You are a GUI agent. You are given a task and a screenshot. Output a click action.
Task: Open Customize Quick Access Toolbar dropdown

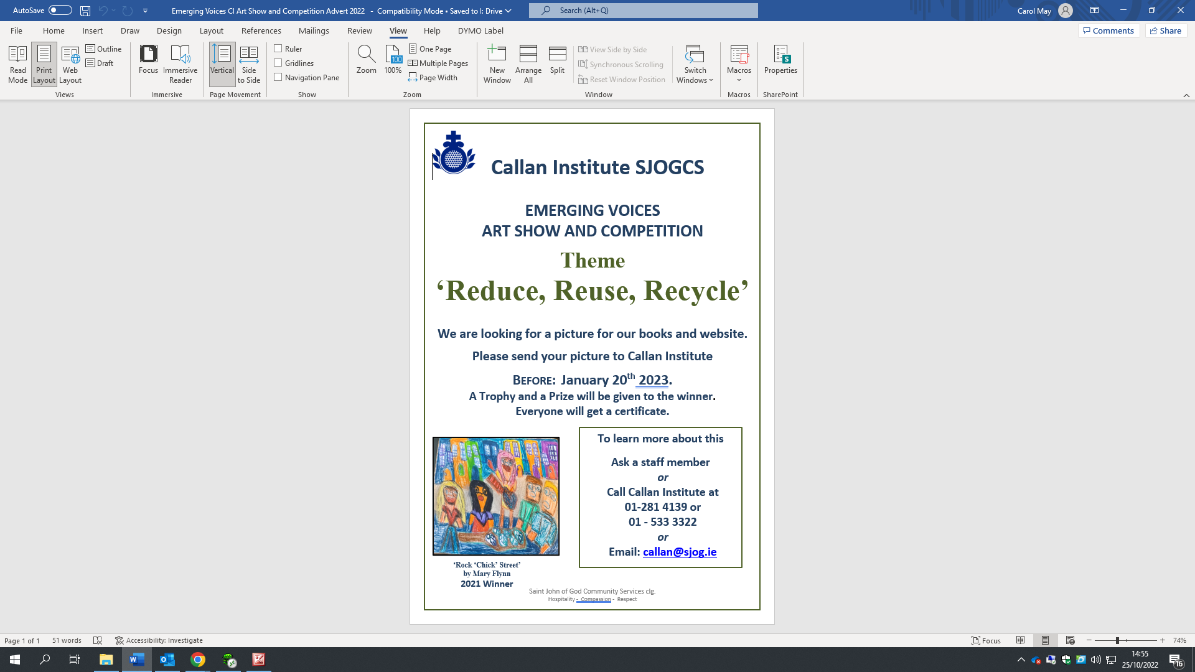[145, 11]
